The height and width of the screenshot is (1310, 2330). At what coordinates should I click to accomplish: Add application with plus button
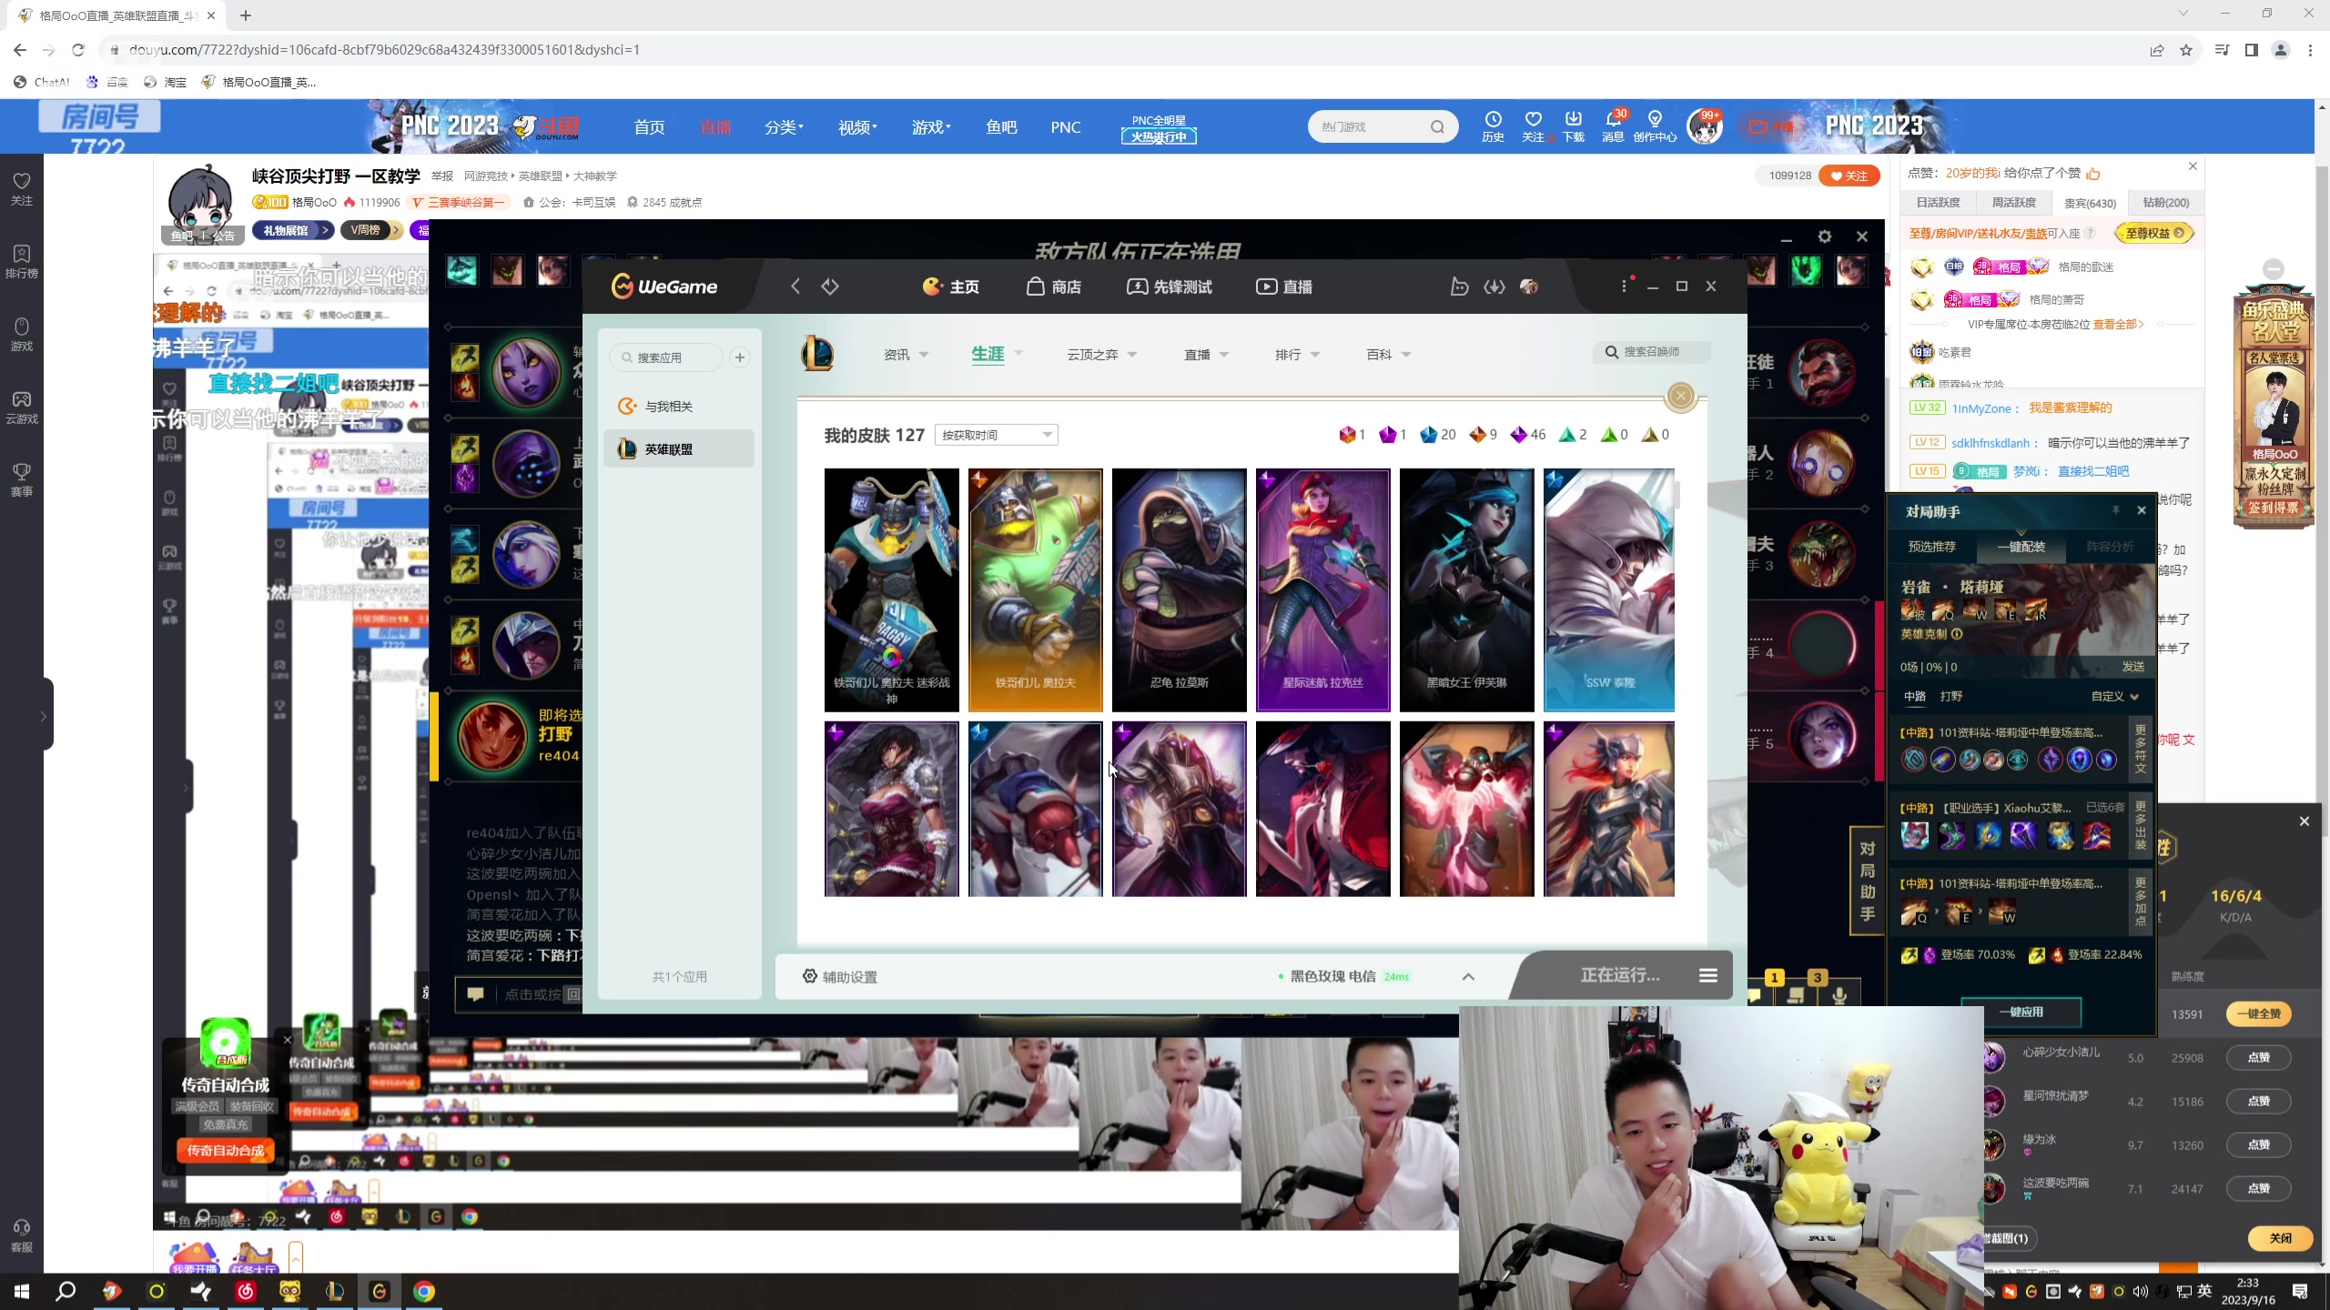740,358
